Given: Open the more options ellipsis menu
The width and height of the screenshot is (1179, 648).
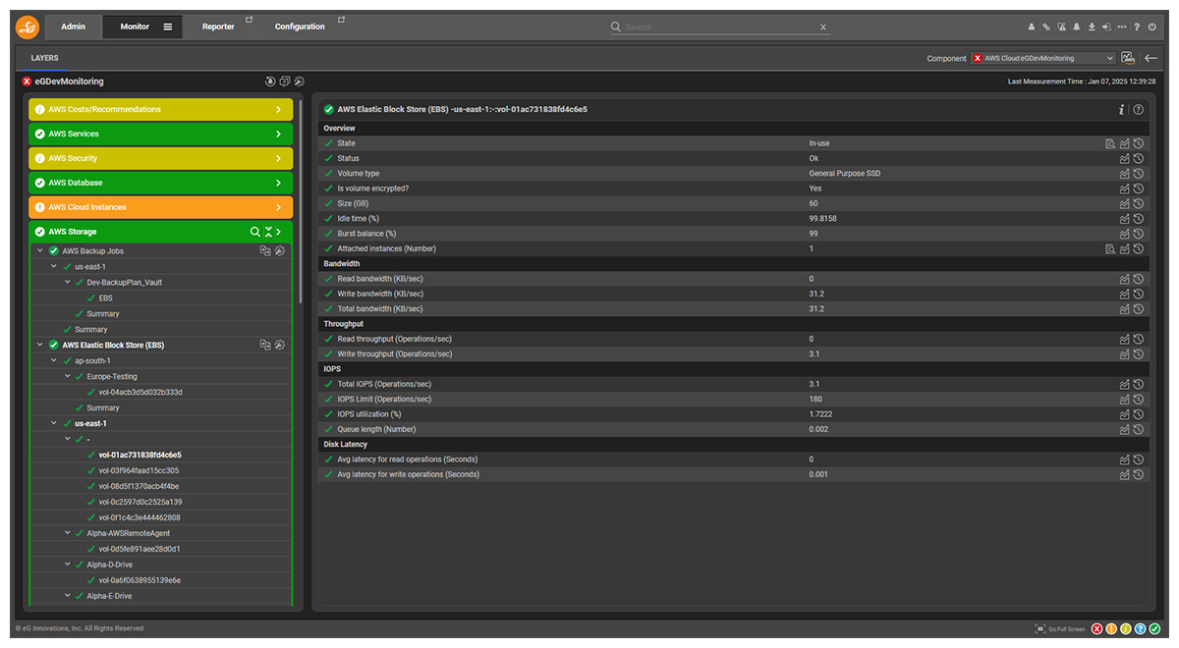Looking at the screenshot, I should point(1122,27).
